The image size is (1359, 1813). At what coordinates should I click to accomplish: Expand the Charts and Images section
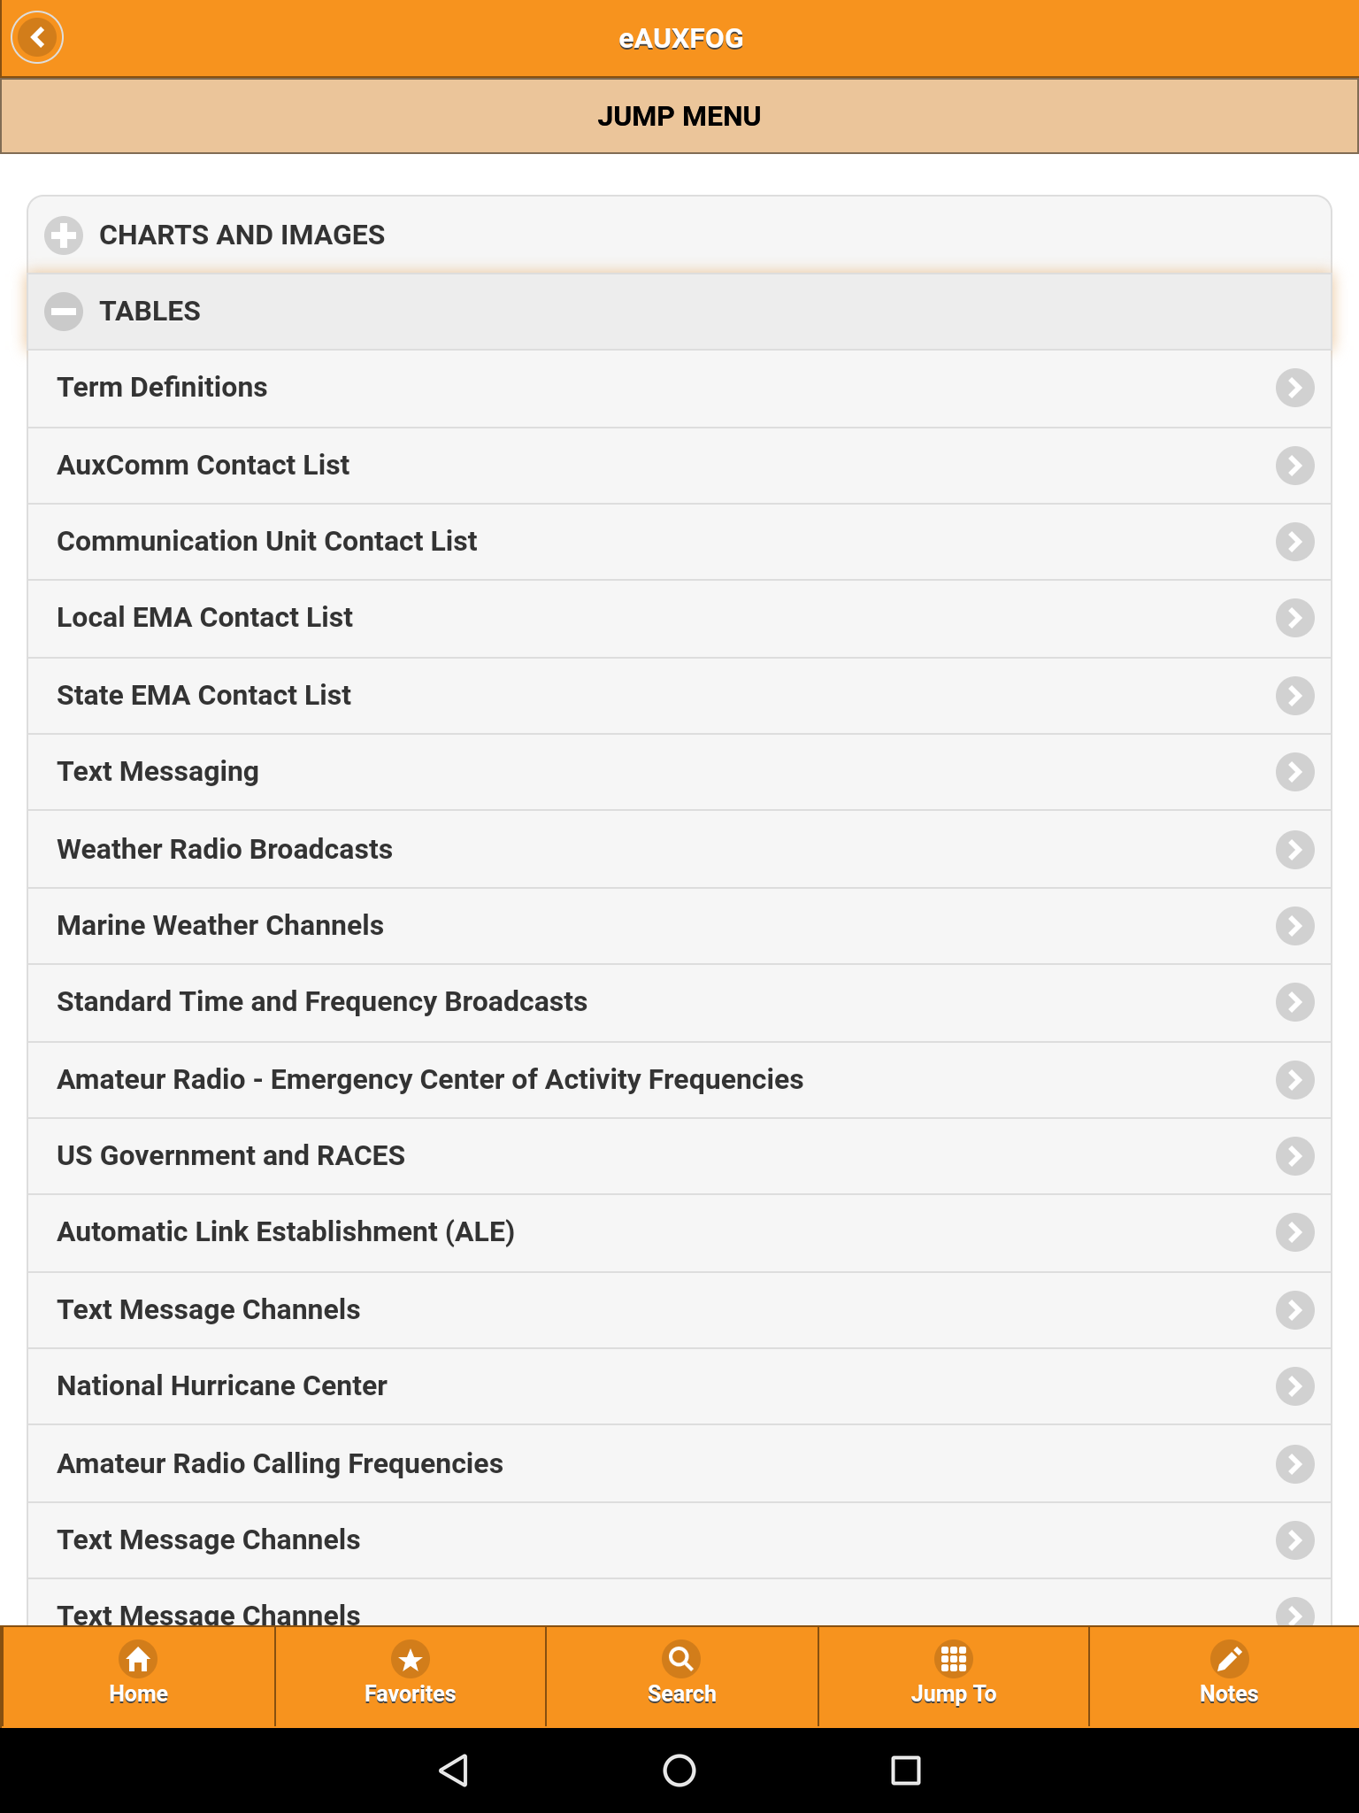679,235
